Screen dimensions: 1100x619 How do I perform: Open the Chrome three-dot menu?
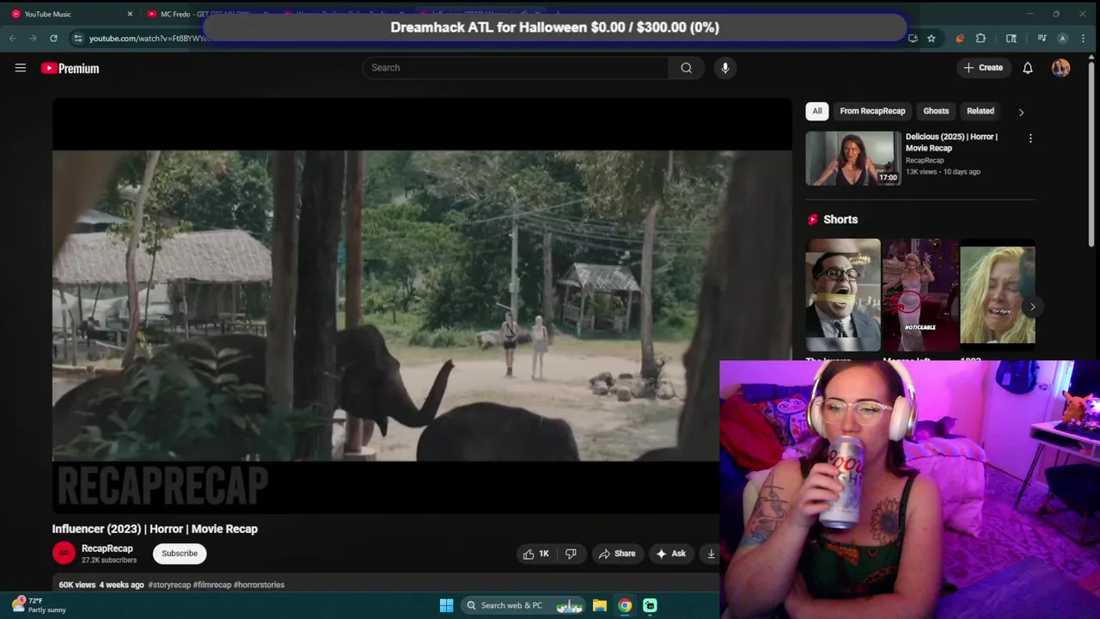[x=1084, y=38]
